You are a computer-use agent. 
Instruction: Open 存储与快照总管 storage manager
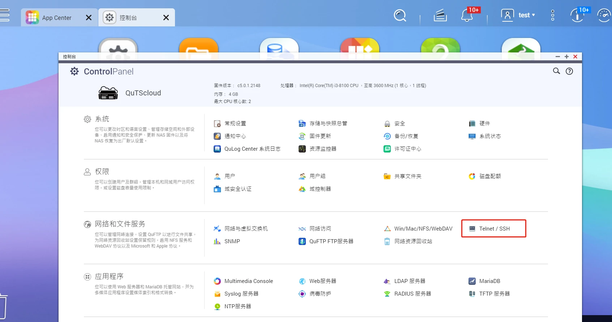pyautogui.click(x=323, y=124)
